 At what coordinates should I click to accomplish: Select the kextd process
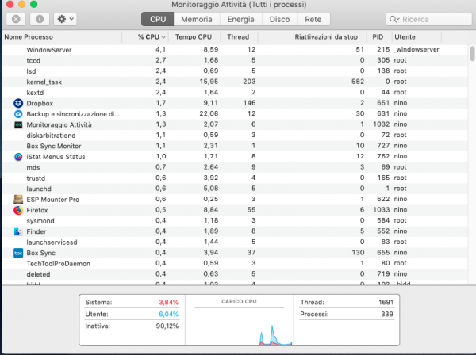point(235,92)
